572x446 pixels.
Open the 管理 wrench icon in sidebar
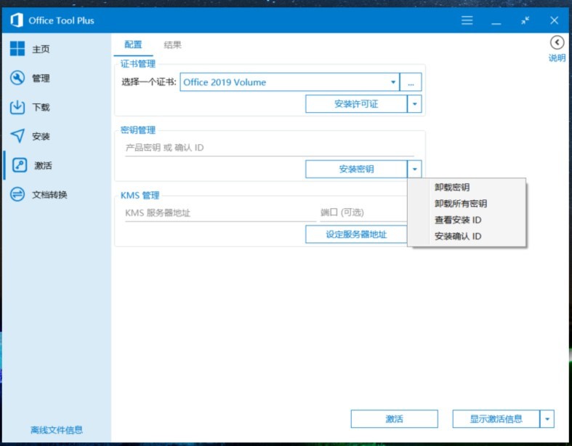[17, 79]
